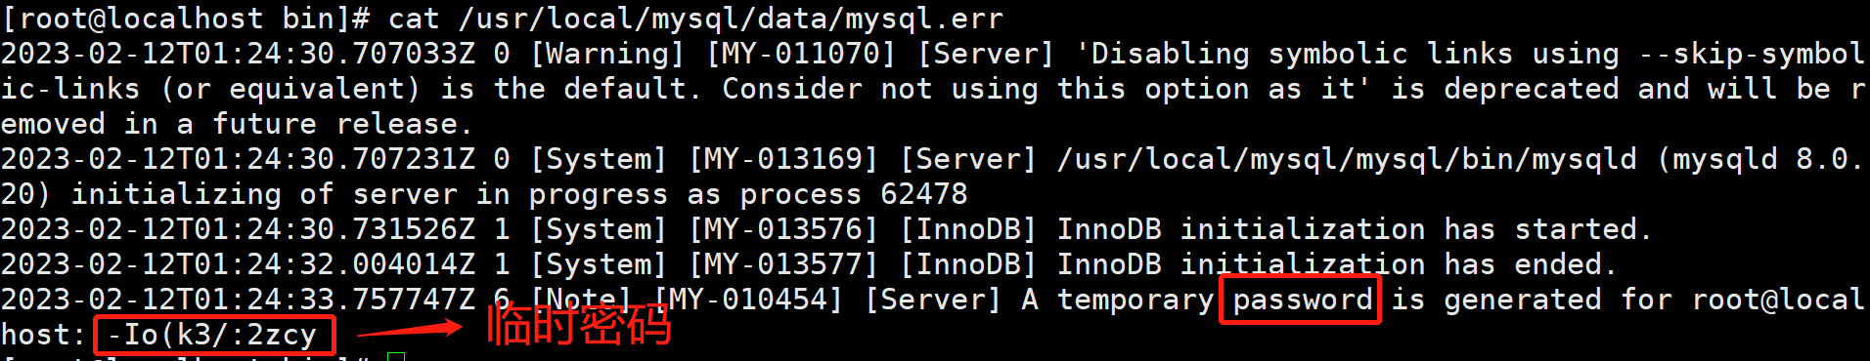Viewport: 1870px width, 361px height.
Task: Click the red Chinese annotation label 临时密码
Action: pyautogui.click(x=579, y=325)
